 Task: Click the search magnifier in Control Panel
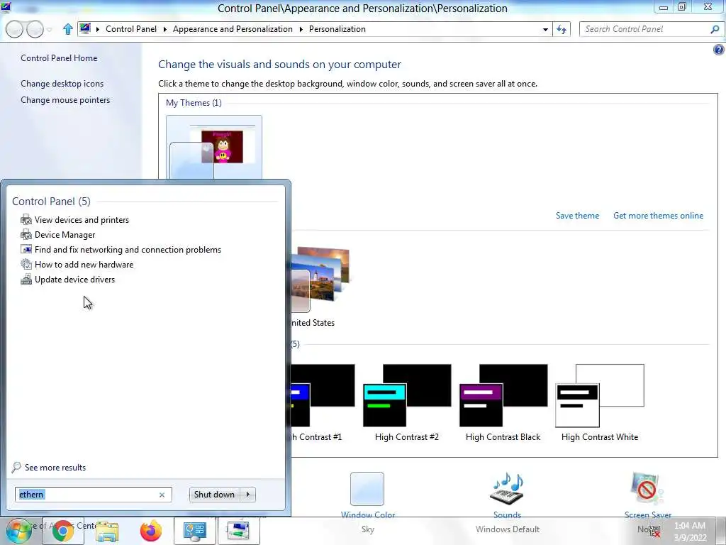(715, 29)
